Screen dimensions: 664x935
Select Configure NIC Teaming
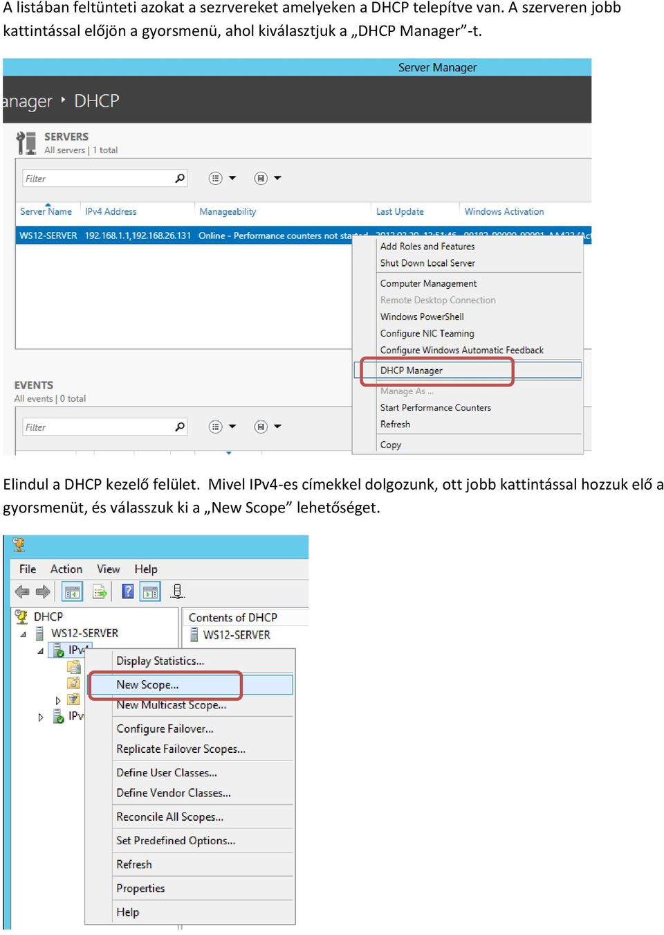[427, 333]
